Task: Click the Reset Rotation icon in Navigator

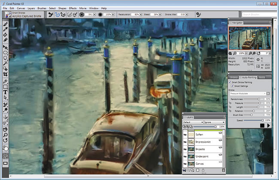Action: 258,53
